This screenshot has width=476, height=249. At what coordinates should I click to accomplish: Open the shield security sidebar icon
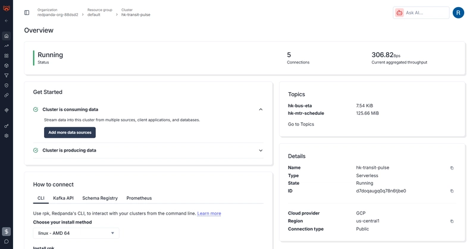pos(7,86)
